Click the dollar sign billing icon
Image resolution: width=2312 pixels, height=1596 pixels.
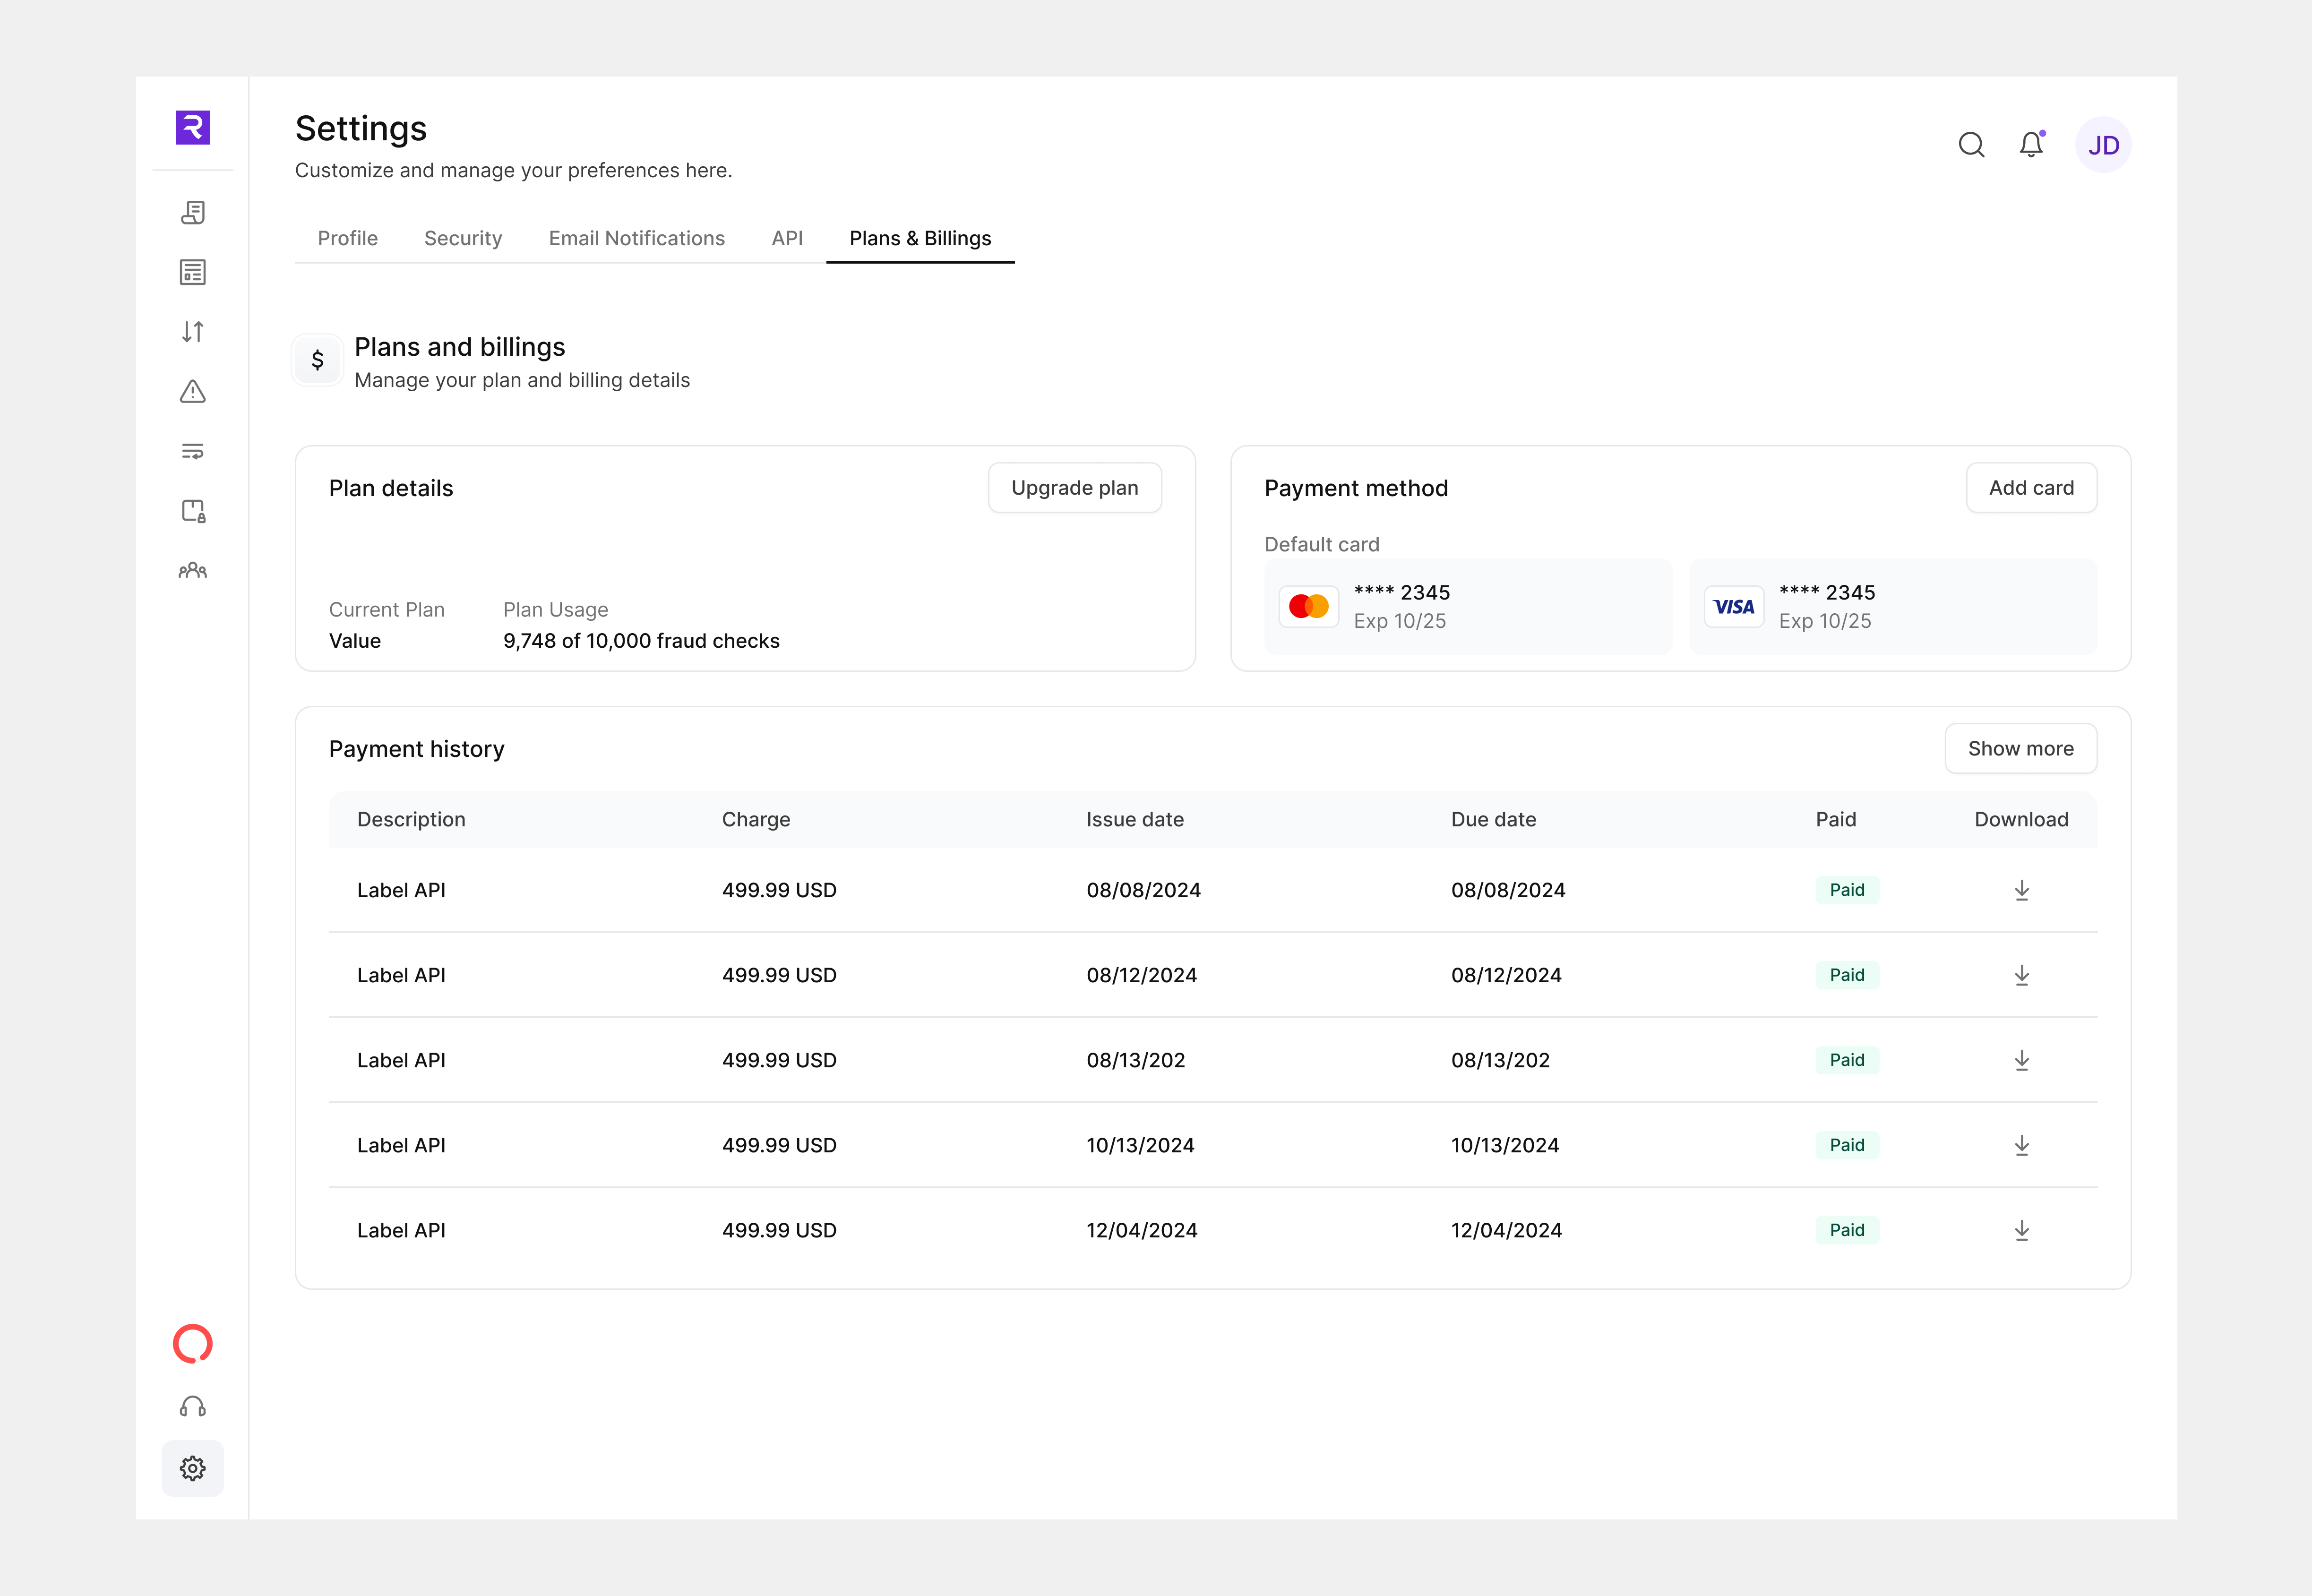click(318, 360)
